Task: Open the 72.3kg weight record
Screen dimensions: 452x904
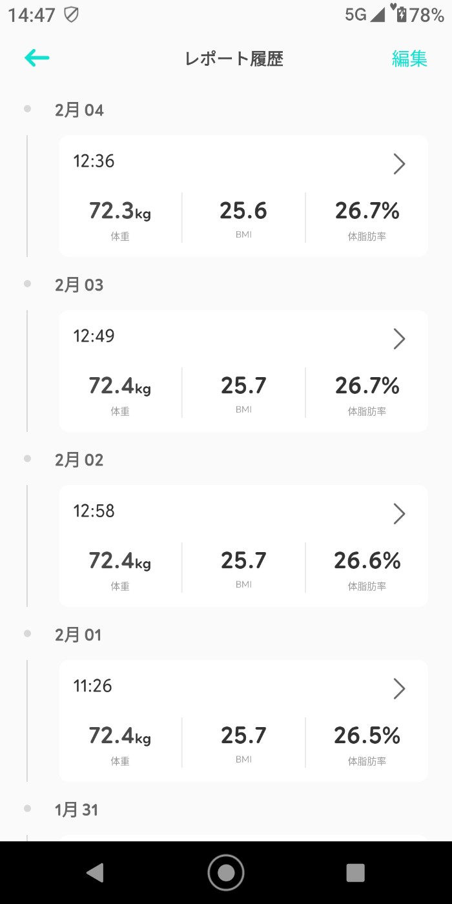Action: coord(120,212)
